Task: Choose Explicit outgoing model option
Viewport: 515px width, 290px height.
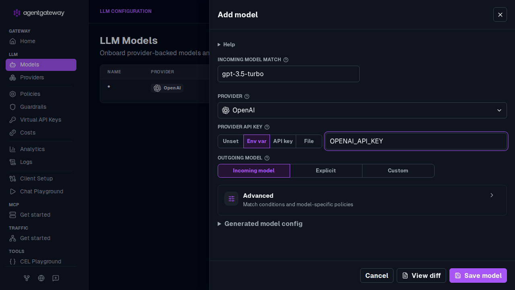Action: (326, 171)
